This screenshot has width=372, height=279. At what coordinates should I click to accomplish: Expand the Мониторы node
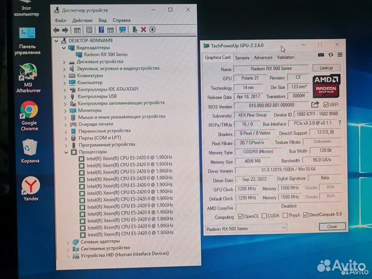coord(65,111)
